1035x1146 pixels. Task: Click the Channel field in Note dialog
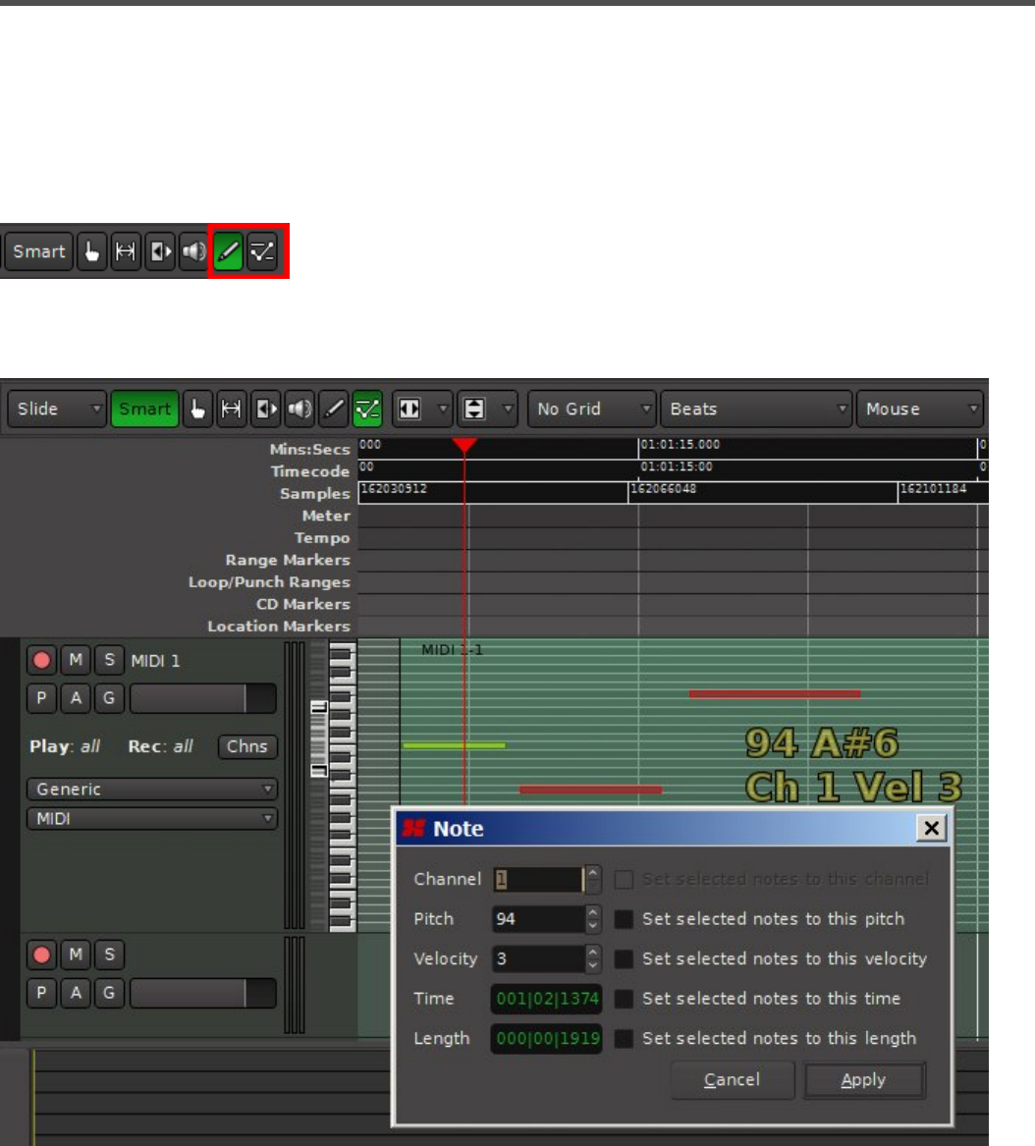[539, 879]
